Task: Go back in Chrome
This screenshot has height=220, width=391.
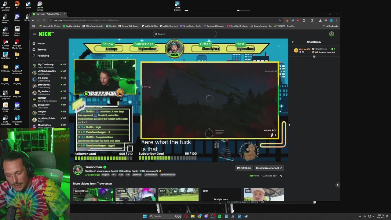Action: tap(33, 20)
